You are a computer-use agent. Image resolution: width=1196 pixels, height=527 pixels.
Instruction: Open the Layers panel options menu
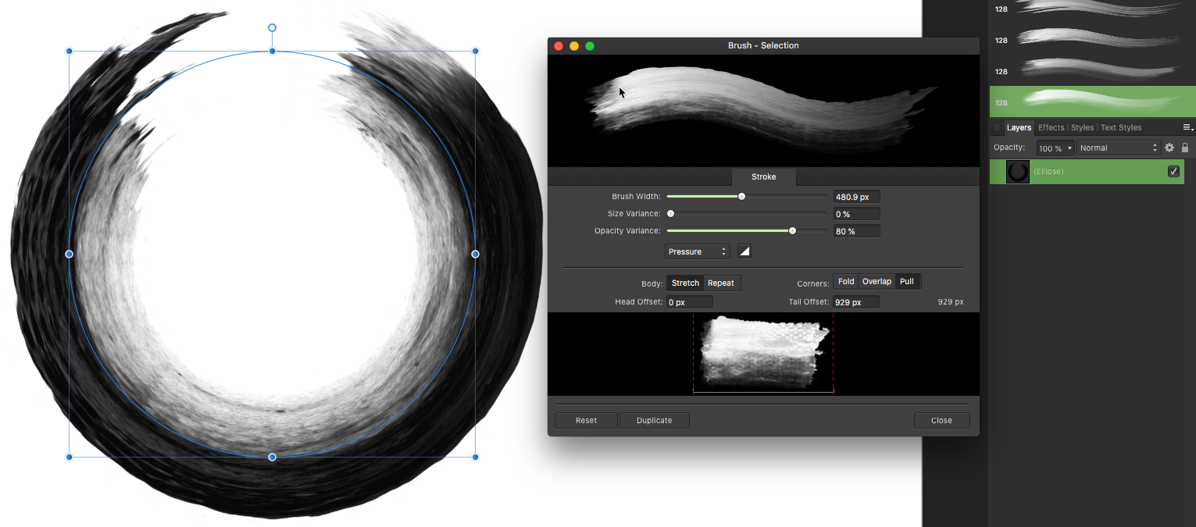(1187, 127)
